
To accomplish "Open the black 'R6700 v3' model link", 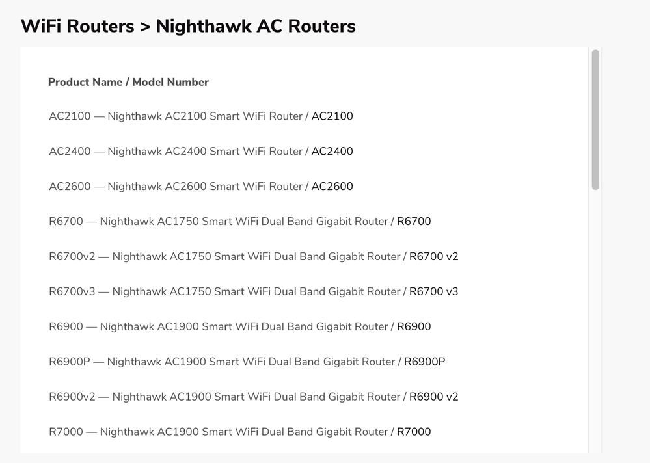I will (x=433, y=292).
